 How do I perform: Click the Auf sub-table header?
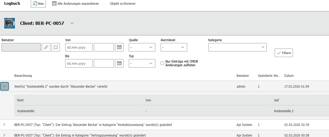point(277,100)
